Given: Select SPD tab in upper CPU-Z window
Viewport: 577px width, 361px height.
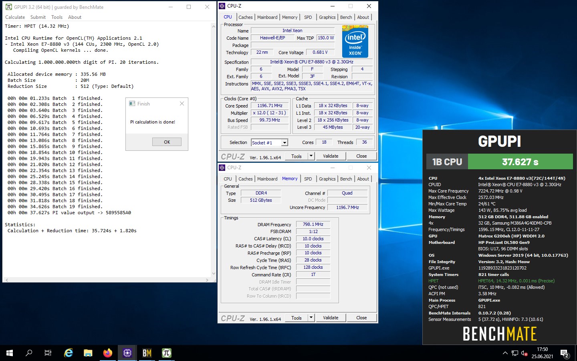Looking at the screenshot, I should pyautogui.click(x=308, y=17).
